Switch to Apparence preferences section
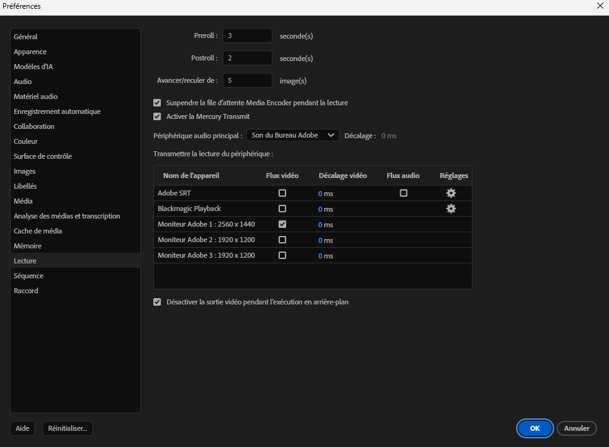 (x=30, y=52)
